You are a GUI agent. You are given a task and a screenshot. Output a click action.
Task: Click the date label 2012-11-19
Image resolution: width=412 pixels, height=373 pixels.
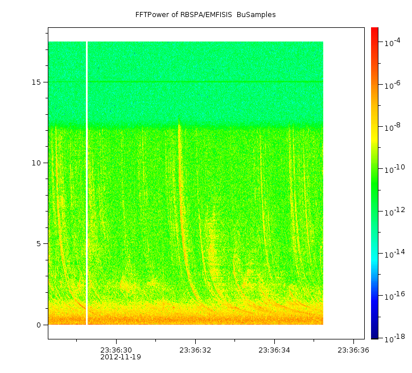click(121, 357)
